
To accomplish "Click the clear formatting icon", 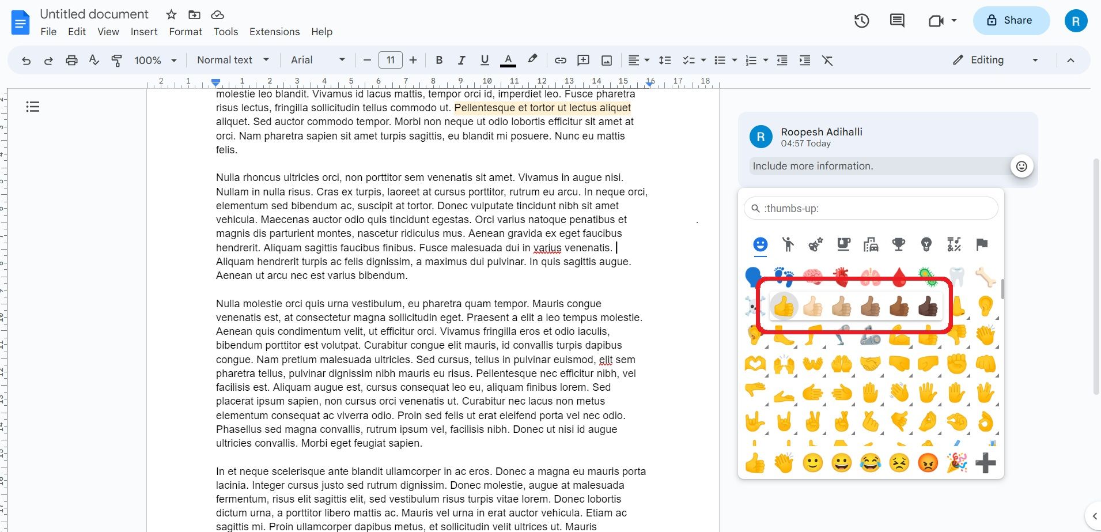I will (827, 60).
